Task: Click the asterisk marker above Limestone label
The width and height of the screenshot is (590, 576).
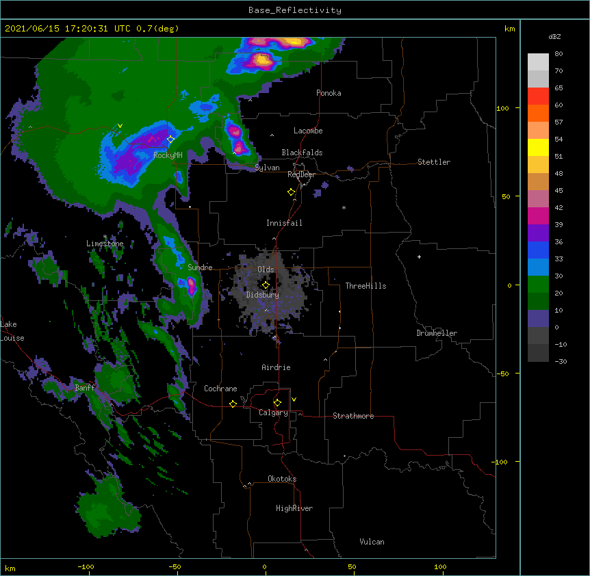Action: [x=105, y=237]
